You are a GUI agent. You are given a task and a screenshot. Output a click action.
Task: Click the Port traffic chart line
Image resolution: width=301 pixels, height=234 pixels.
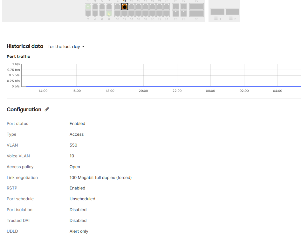[159, 86]
